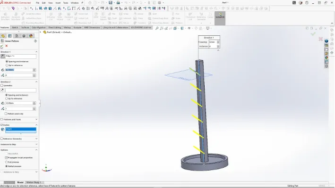Open the DimXpertManager crosshair tab icon
Viewport: 335px width, 188px height.
pyautogui.click(x=24, y=36)
